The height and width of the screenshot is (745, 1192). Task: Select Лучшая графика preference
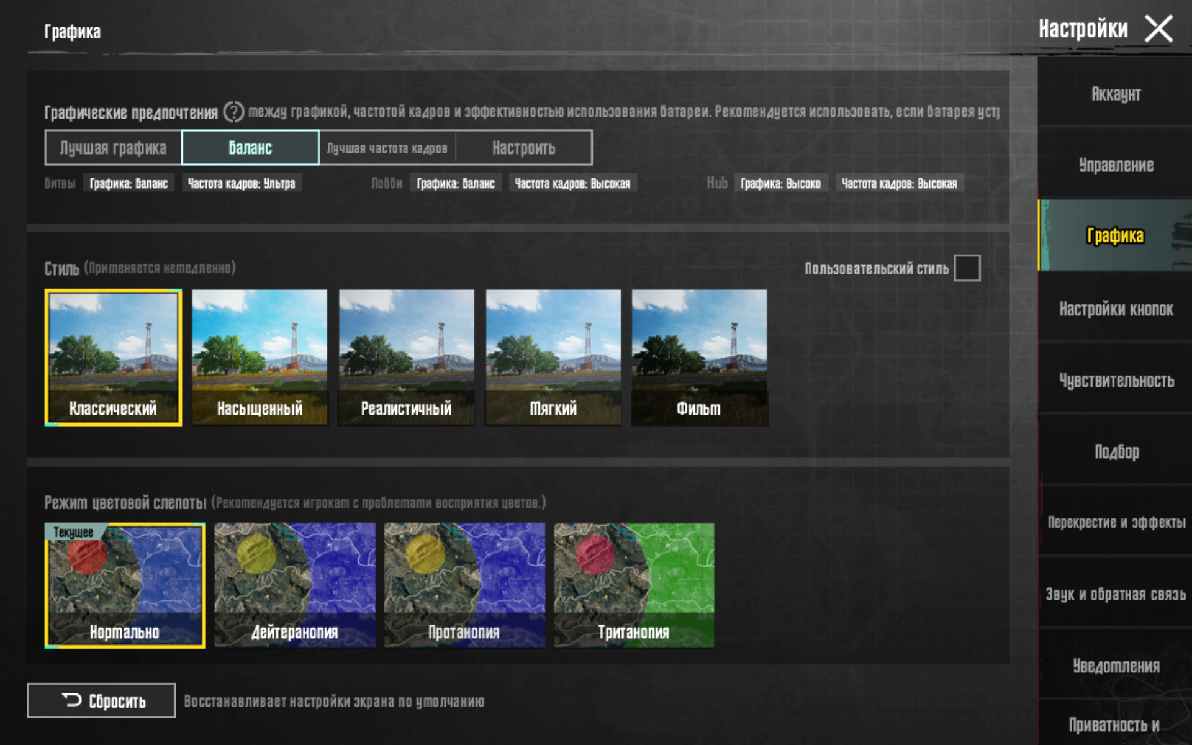point(113,148)
